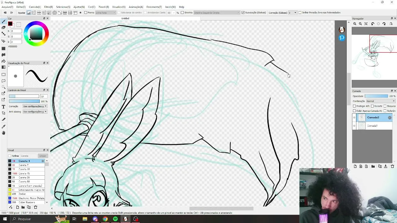
Task: Turn snap off with the 'off' icon
Action: pyautogui.click(x=29, y=13)
